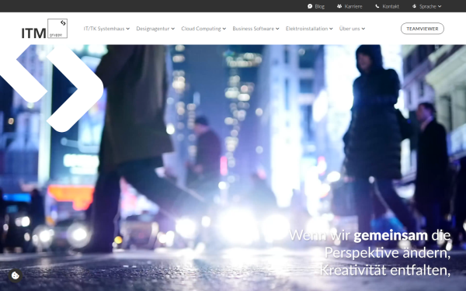Screen dimensions: 466x291
Task: Open the cookie settings icon
Action: [x=16, y=275]
